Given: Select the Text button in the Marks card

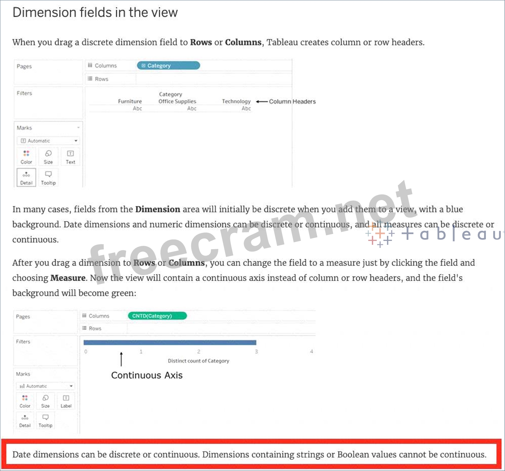Looking at the screenshot, I should point(70,157).
